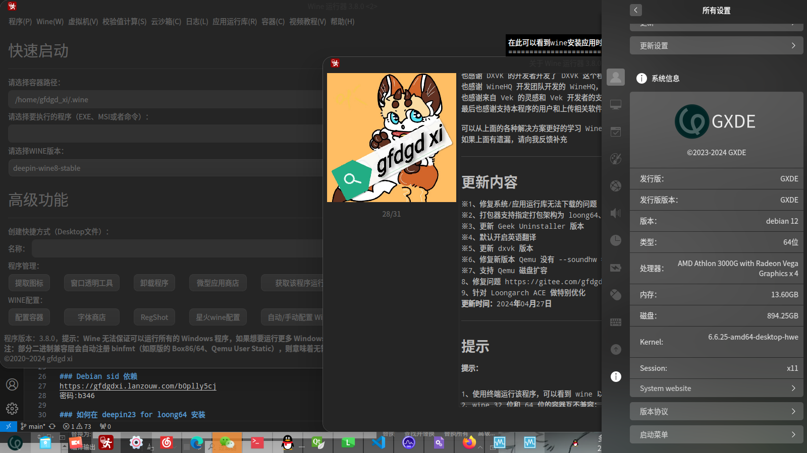Image resolution: width=807 pixels, height=453 pixels.
Task: Click the 窗口透明工具 button
Action: (x=92, y=283)
